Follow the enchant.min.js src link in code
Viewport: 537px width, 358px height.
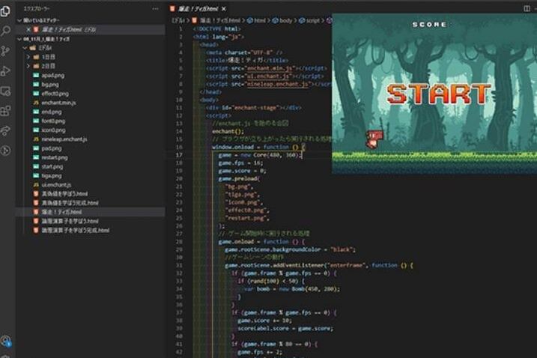coord(269,68)
